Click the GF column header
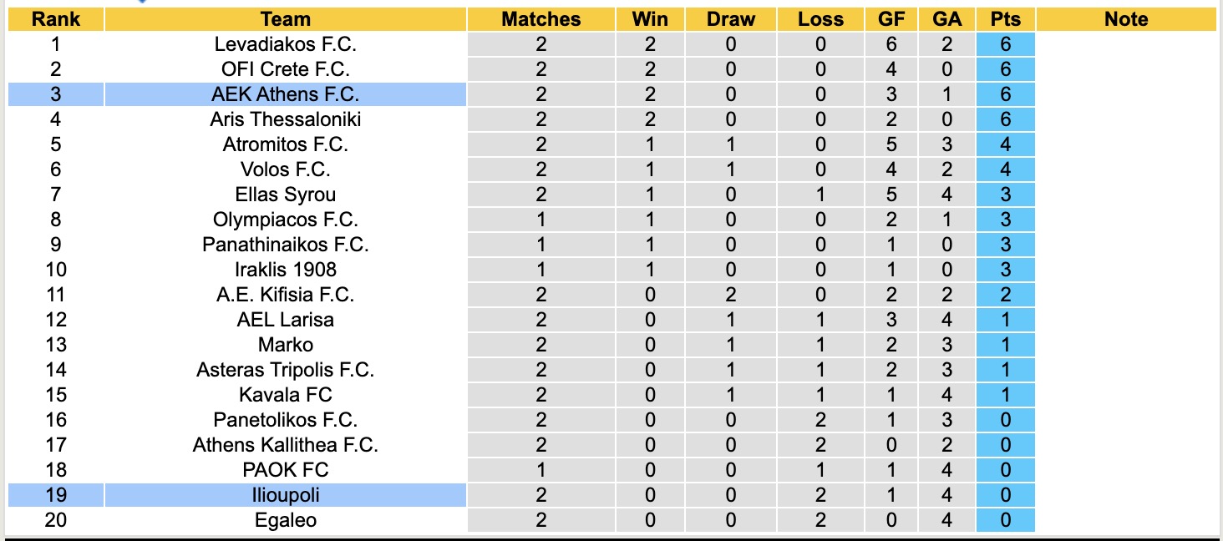Viewport: 1223px width, 541px height. [x=893, y=19]
